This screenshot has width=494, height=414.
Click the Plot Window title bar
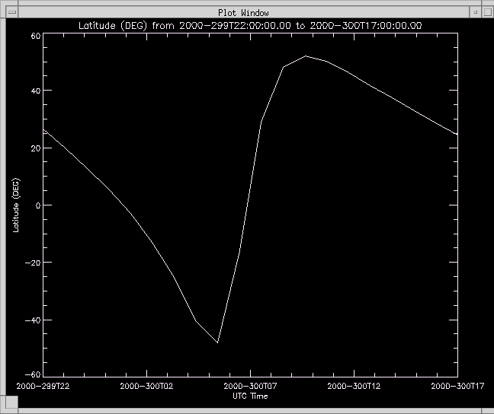[244, 13]
